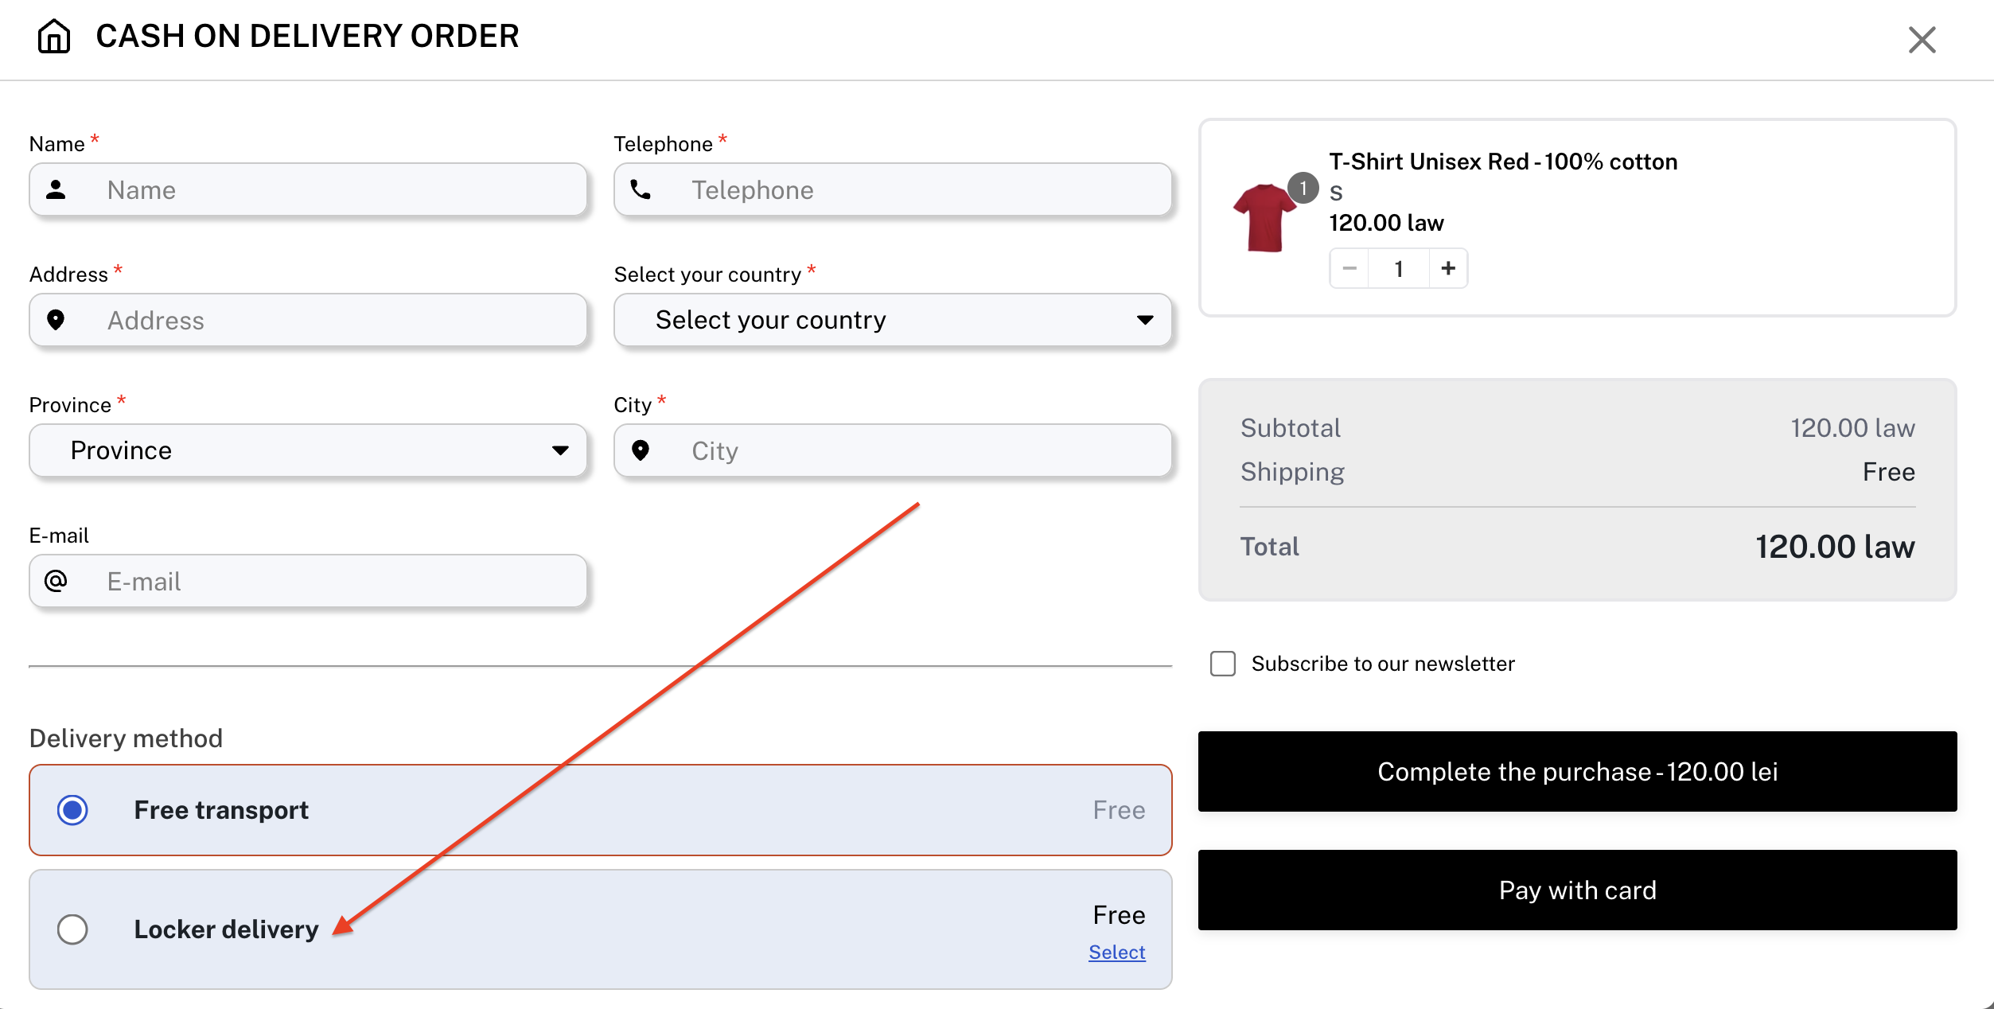The width and height of the screenshot is (1994, 1009).
Task: Click the Select link under Locker delivery
Action: click(1116, 953)
